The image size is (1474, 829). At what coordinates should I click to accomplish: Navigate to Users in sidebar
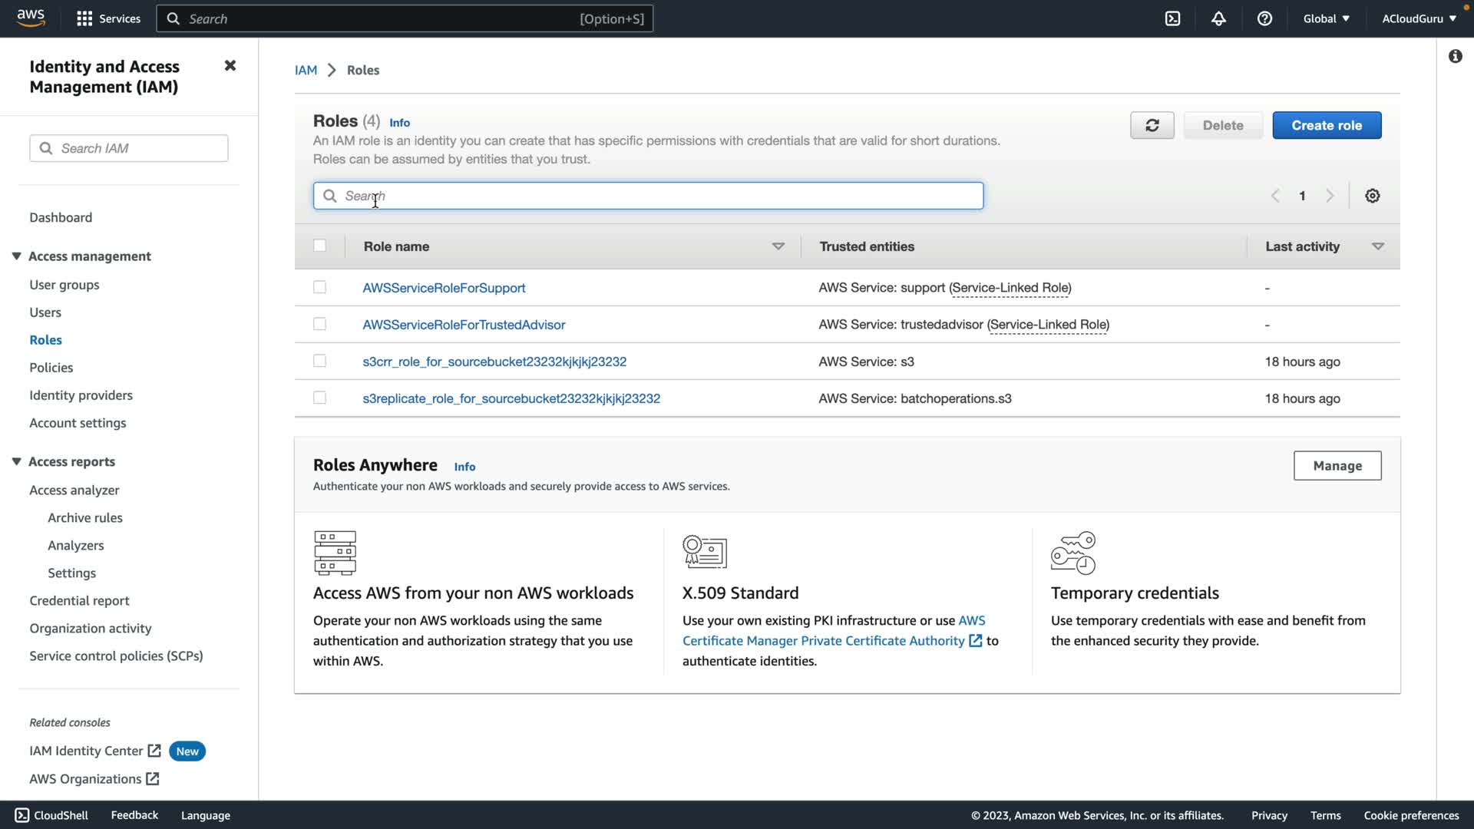[x=45, y=312]
